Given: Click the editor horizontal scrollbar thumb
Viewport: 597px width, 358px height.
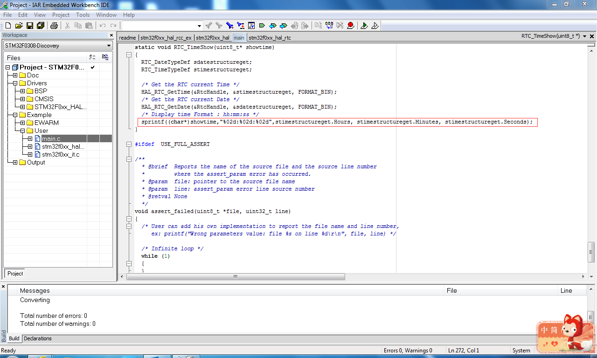Looking at the screenshot, I should pos(236,276).
